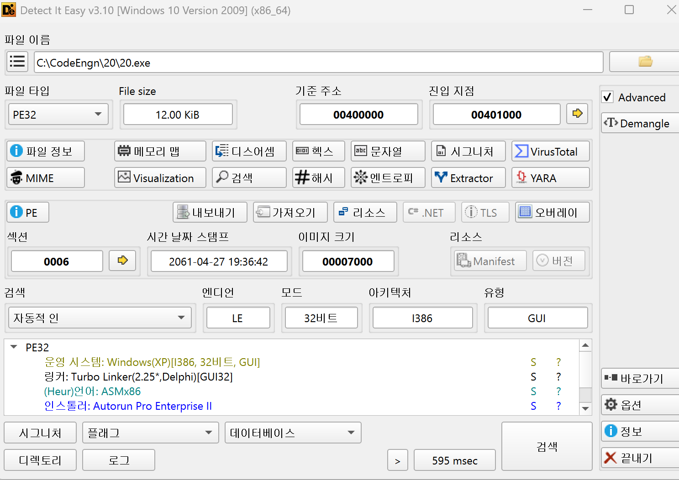This screenshot has width=679, height=480.
Task: Open the Extractor tool
Action: point(468,177)
